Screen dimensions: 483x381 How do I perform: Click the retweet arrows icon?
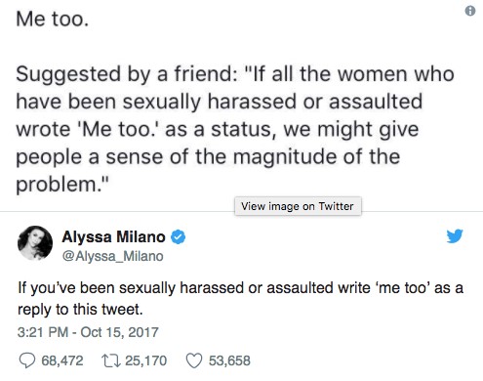[x=111, y=360]
